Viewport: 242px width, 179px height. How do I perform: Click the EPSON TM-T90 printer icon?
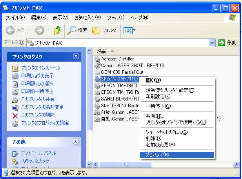[97, 92]
